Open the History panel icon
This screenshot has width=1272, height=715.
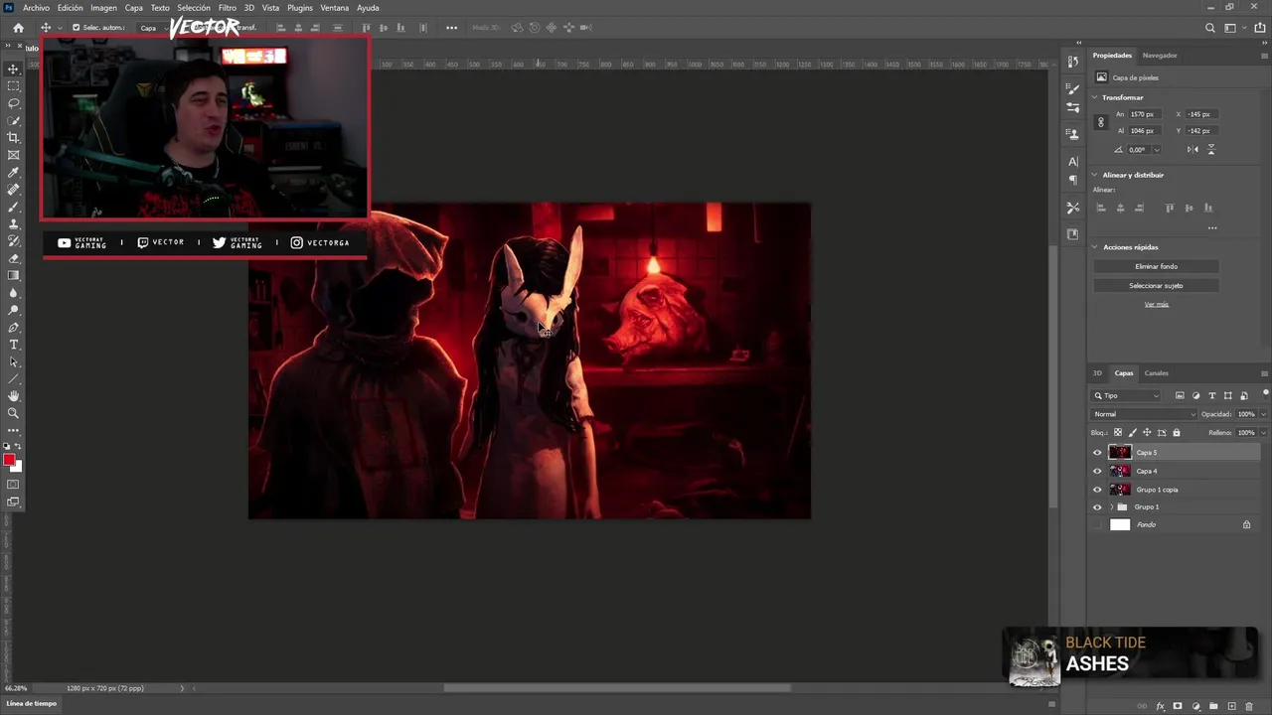(x=1073, y=62)
